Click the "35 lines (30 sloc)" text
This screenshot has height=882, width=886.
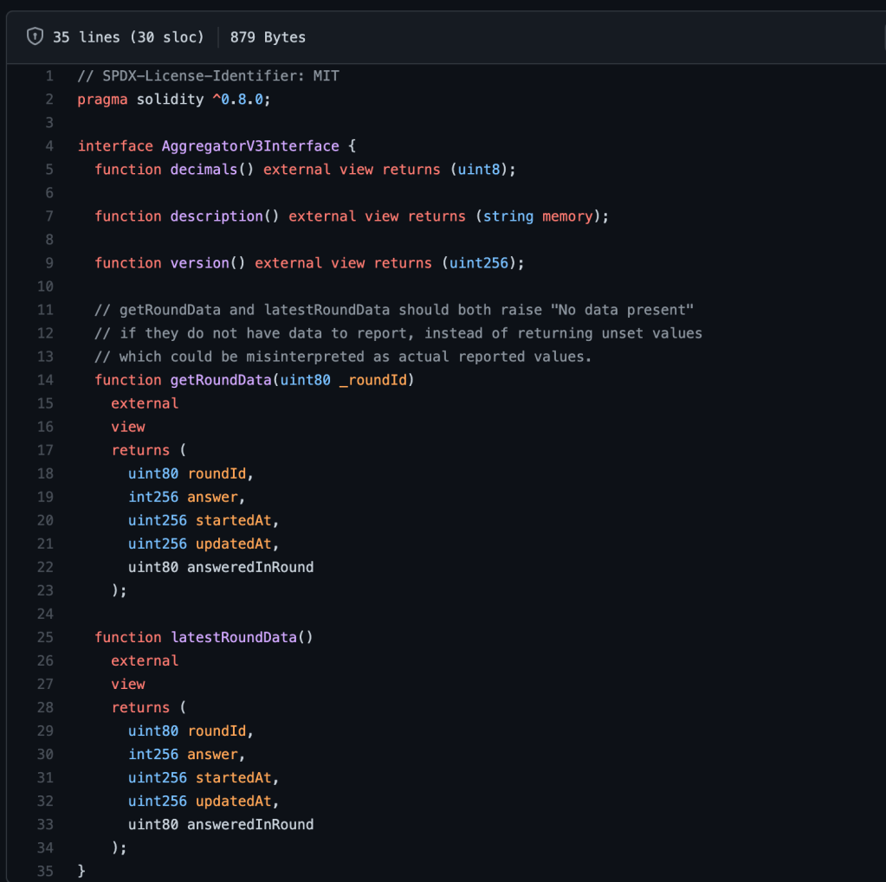(x=128, y=36)
